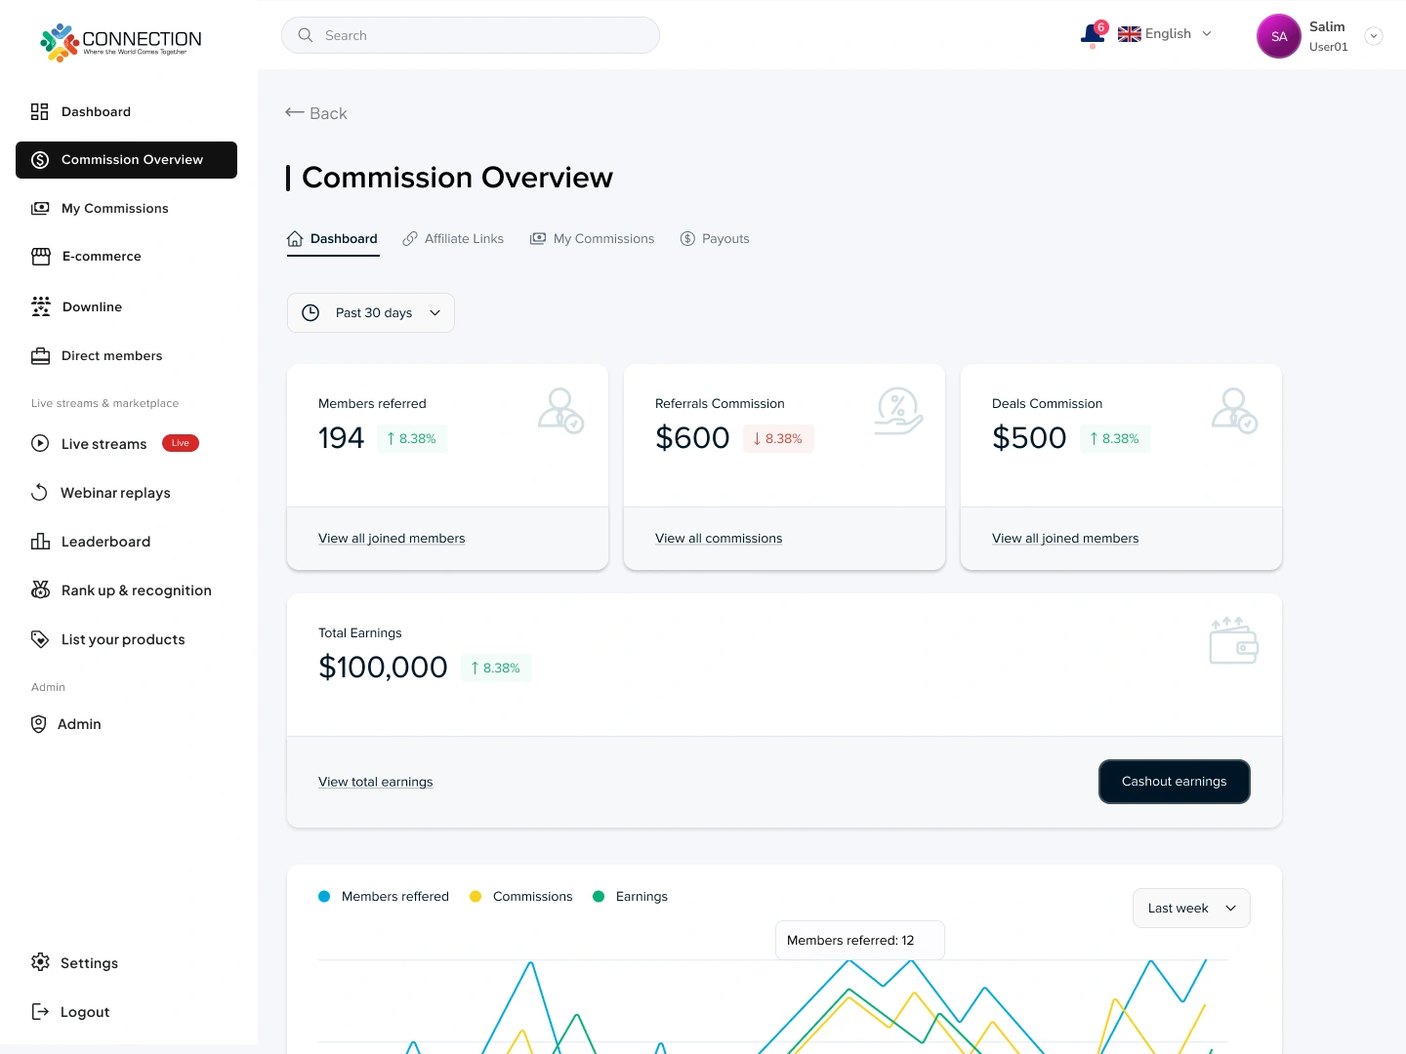Click the Salim username text
This screenshot has height=1054, width=1406.
click(x=1327, y=27)
